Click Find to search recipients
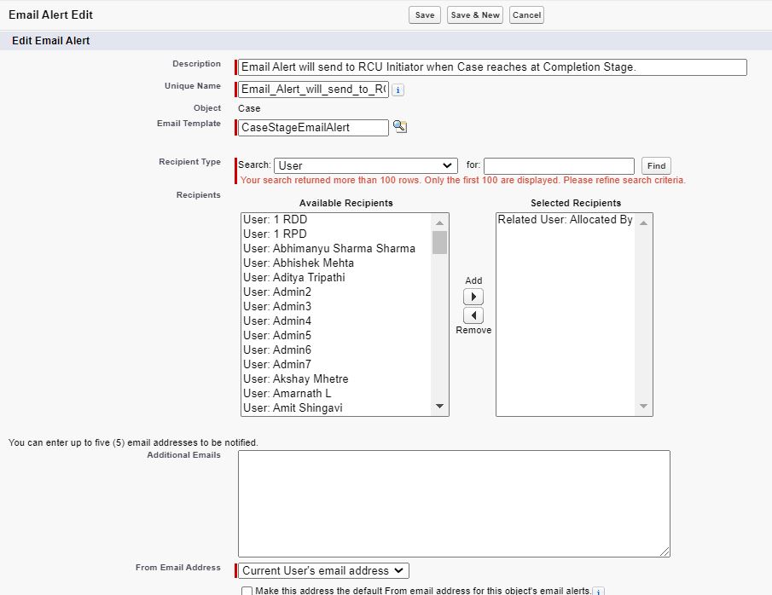The image size is (772, 595). [656, 165]
